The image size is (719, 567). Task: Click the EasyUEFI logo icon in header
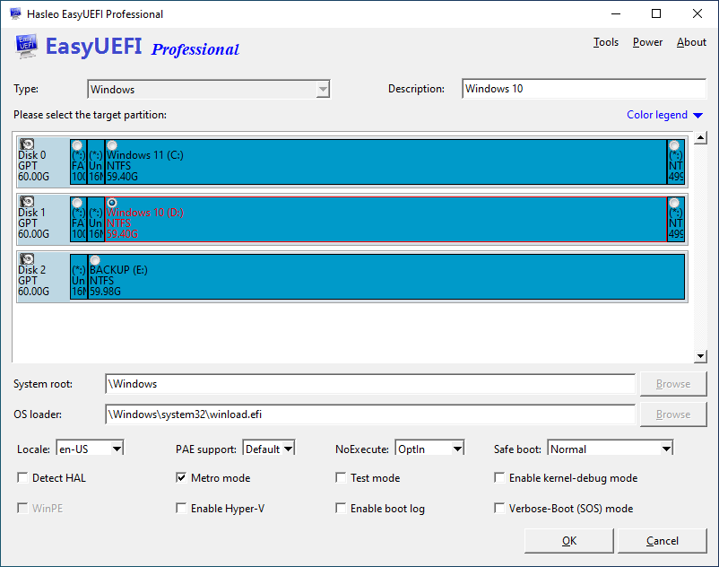pos(26,46)
